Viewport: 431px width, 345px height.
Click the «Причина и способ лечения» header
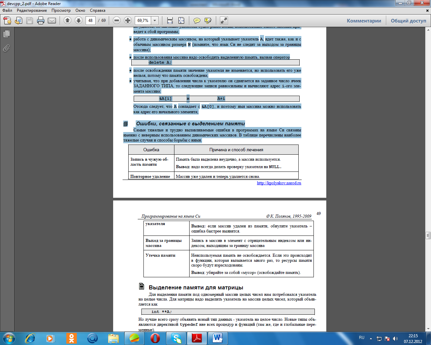point(236,150)
